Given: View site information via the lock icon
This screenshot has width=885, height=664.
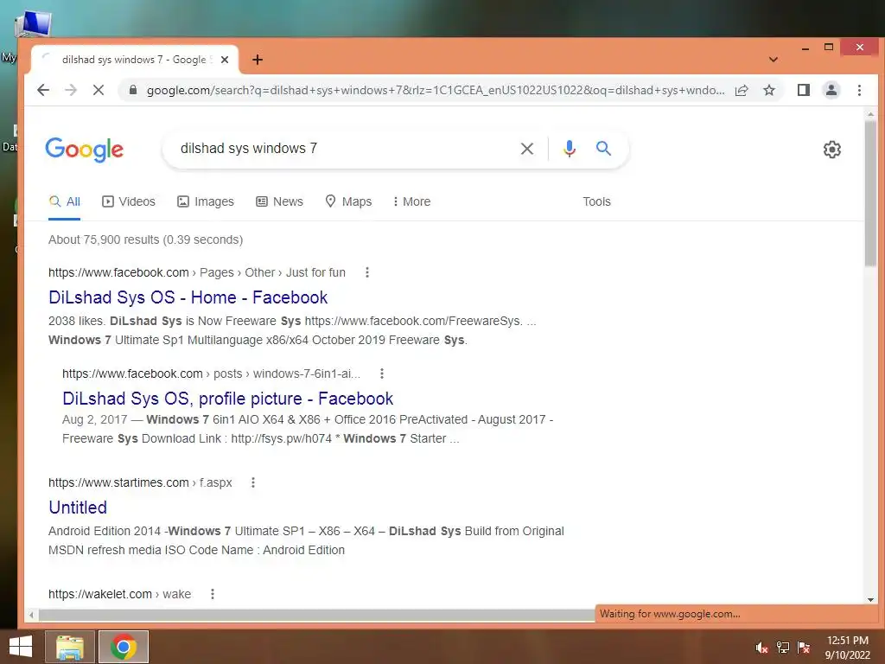Looking at the screenshot, I should [133, 90].
